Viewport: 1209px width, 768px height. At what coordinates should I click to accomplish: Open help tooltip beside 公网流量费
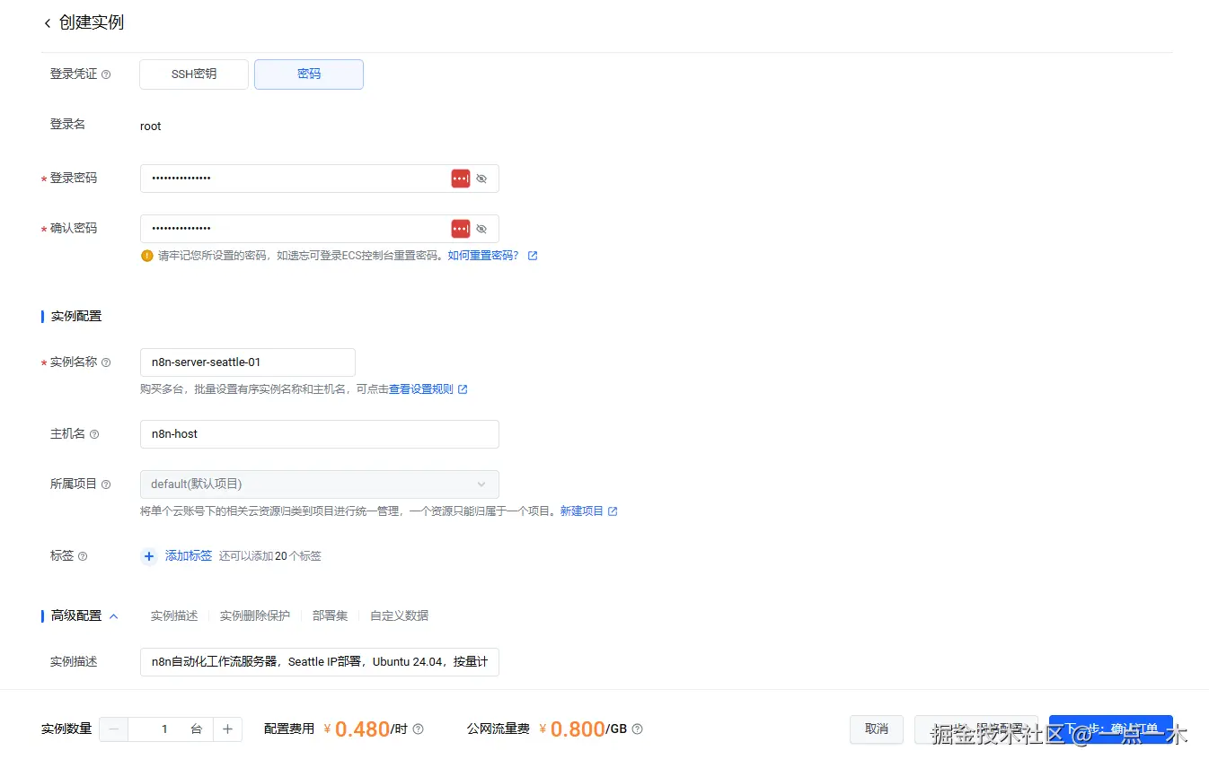[636, 729]
